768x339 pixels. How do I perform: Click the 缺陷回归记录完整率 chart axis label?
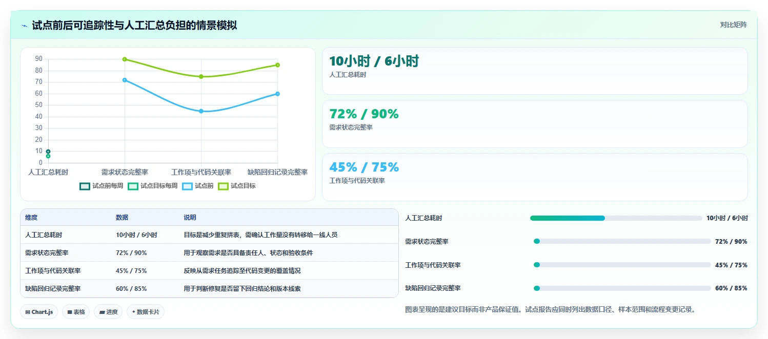[x=277, y=173]
